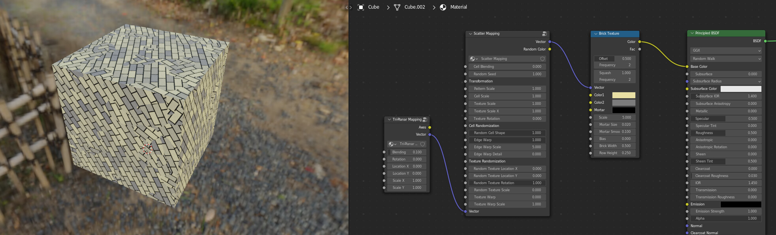Screen dimensions: 776x235
Task: Click the Brick Width field
Action: (615, 146)
